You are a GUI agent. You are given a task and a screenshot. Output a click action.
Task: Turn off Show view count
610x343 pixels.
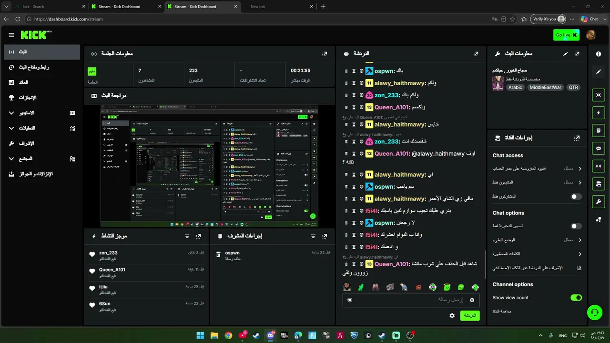point(576,298)
